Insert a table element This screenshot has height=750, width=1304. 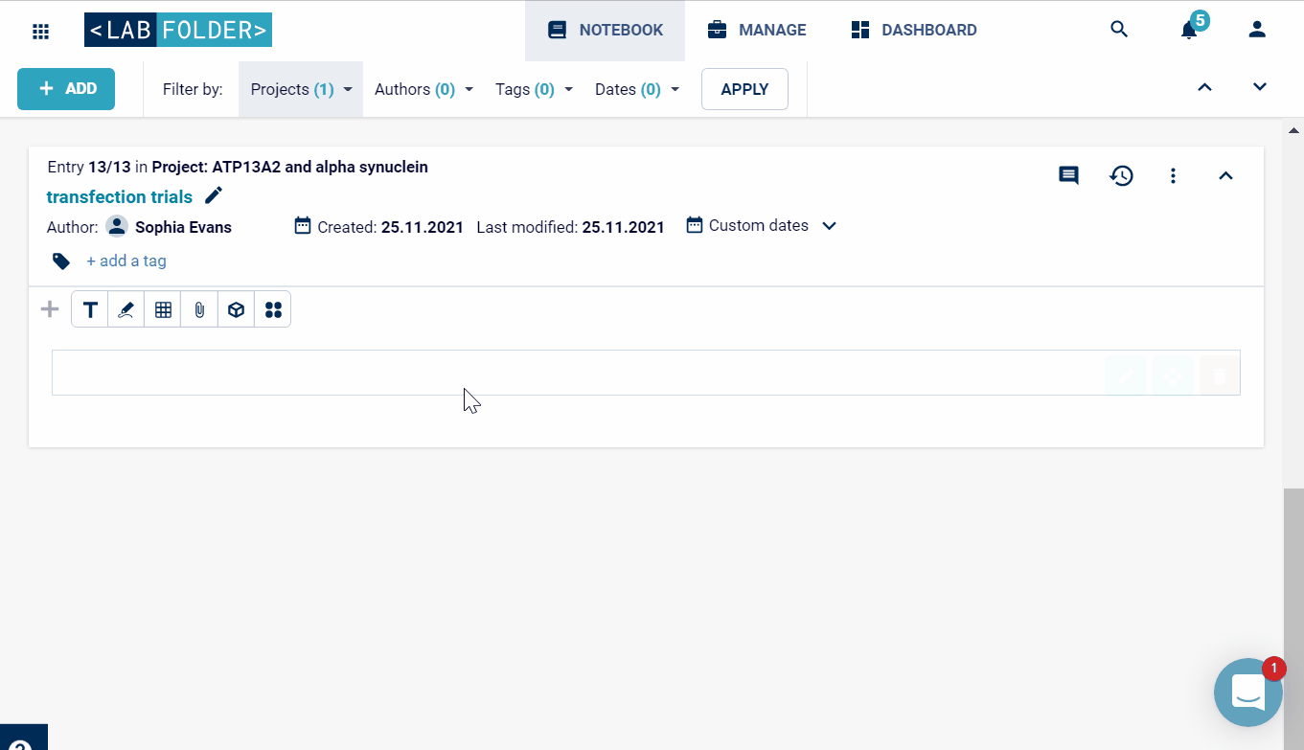(163, 309)
